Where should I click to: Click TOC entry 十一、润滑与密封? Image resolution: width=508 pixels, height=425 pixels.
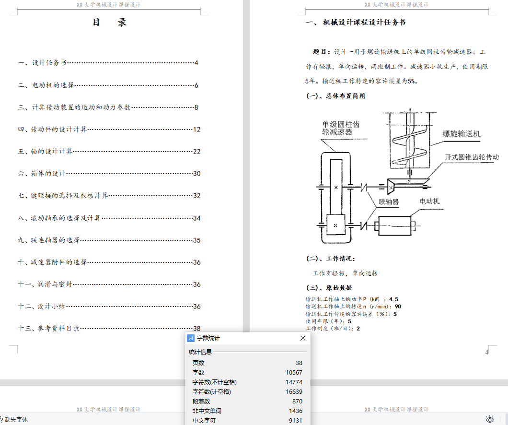click(x=46, y=284)
